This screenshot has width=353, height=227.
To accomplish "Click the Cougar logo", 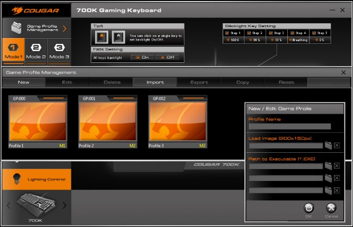I will pyautogui.click(x=35, y=10).
